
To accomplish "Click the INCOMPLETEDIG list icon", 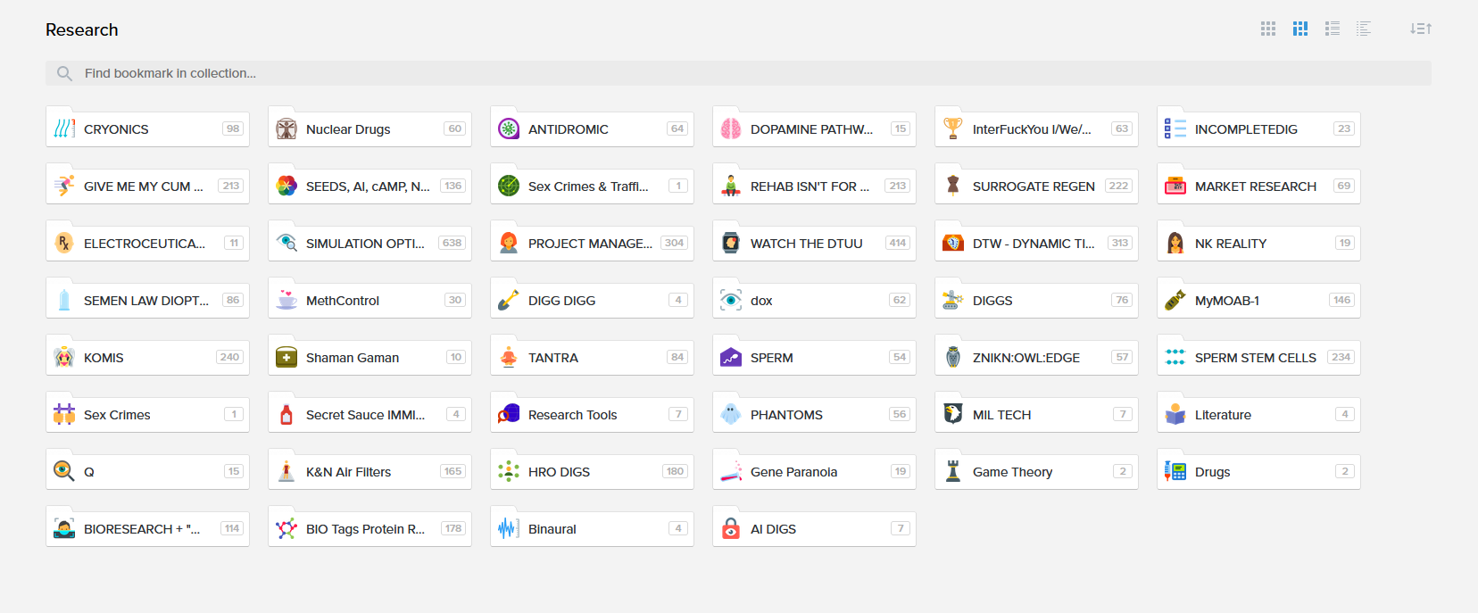I will coord(1175,129).
